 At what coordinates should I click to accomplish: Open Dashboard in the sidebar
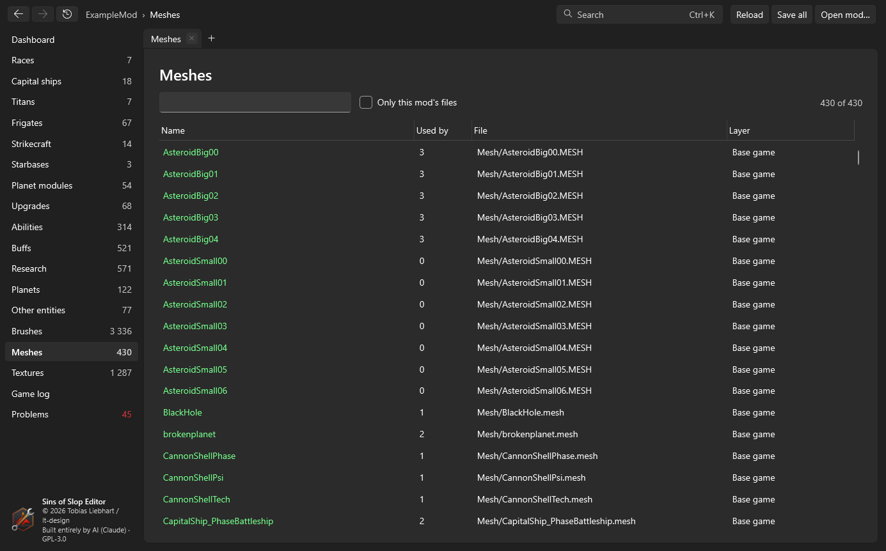pos(71,40)
